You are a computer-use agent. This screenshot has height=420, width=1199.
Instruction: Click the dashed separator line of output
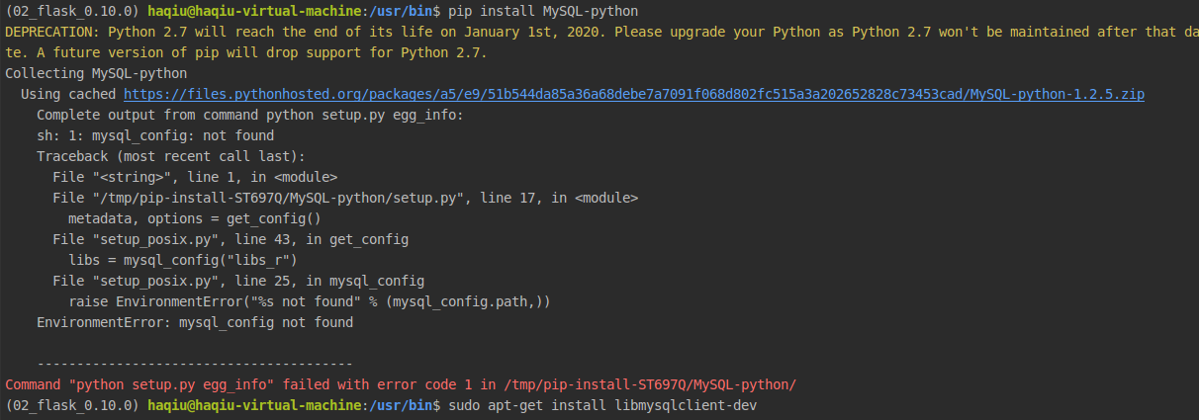pos(195,364)
